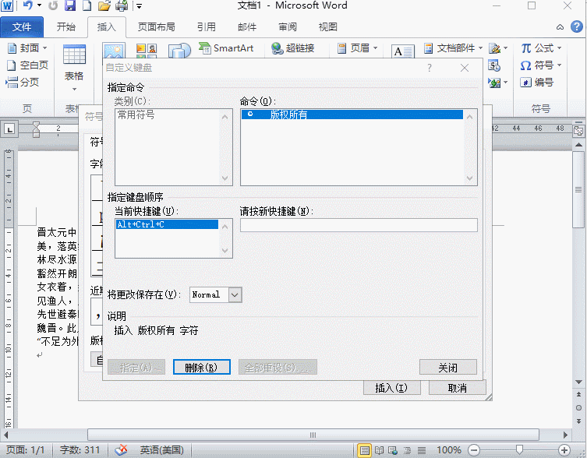Screen dimensions: 587x458
Task: Select the 版权所有 command entry
Action: 352,114
